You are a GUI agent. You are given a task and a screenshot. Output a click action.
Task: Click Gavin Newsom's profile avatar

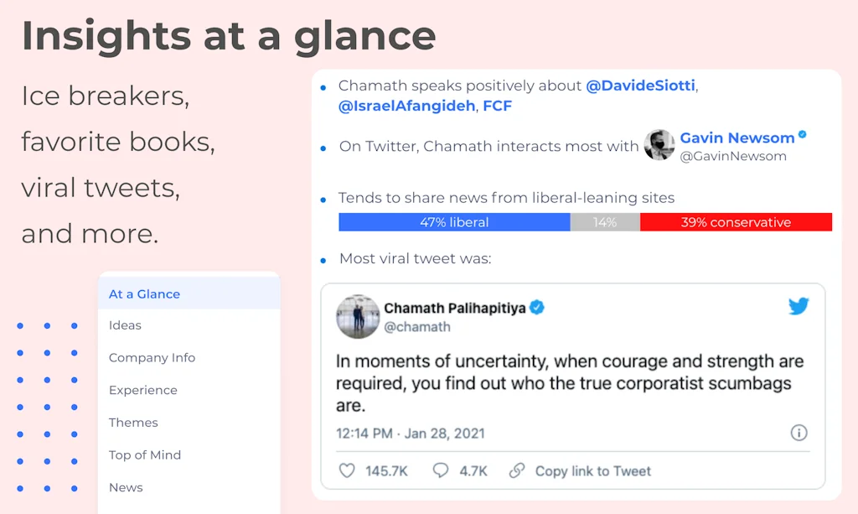659,145
